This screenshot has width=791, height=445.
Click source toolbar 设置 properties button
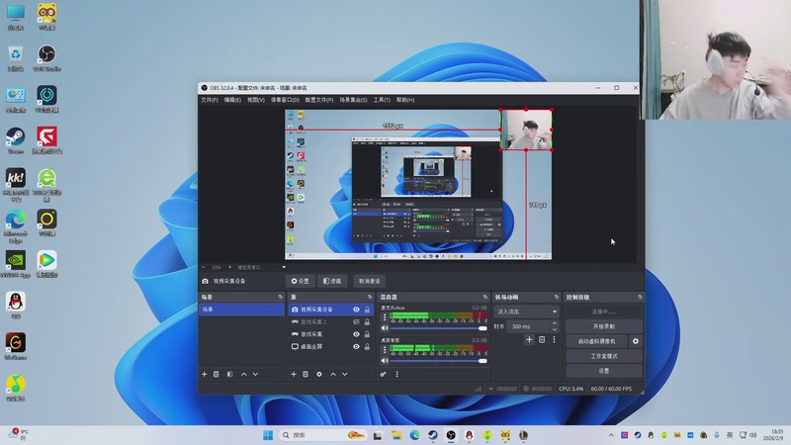[x=301, y=281]
